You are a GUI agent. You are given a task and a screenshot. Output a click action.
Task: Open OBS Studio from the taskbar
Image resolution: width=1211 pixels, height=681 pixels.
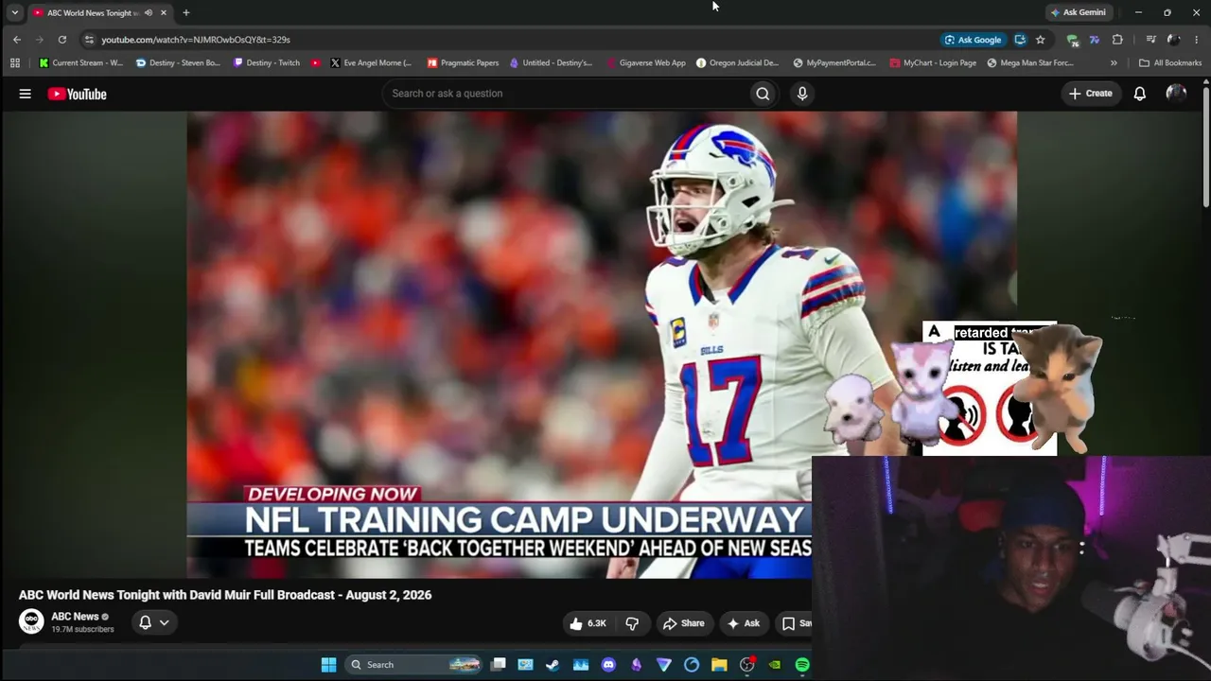pyautogui.click(x=746, y=665)
